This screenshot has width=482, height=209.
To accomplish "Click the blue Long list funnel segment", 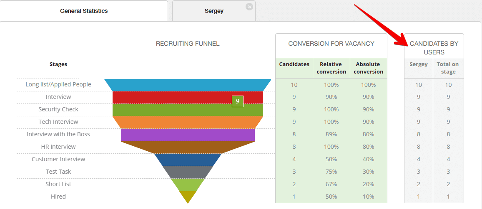I will 188,85.
